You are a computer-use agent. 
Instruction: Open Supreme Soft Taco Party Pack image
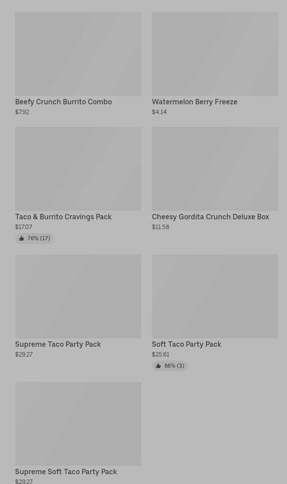point(78,424)
